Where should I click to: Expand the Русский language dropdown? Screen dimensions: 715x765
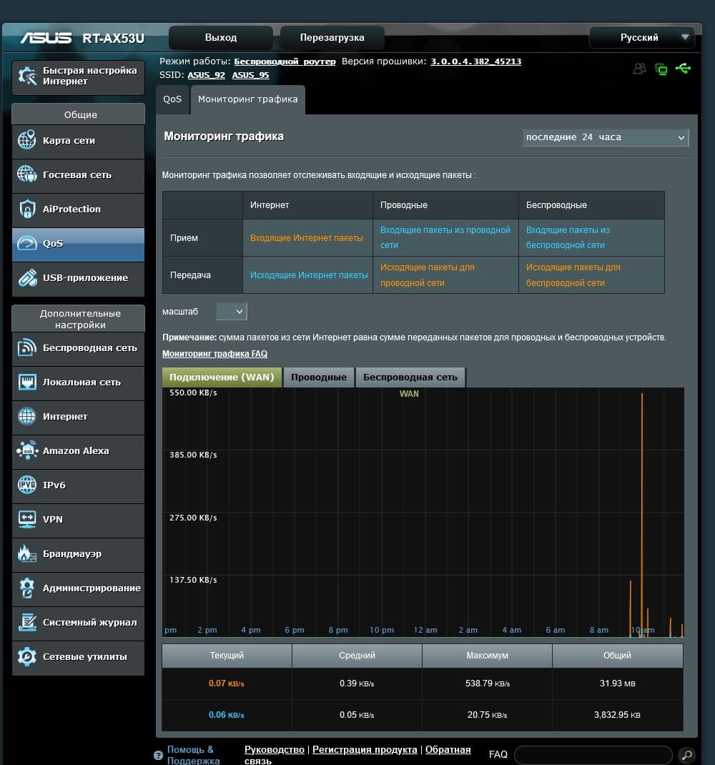(x=641, y=37)
